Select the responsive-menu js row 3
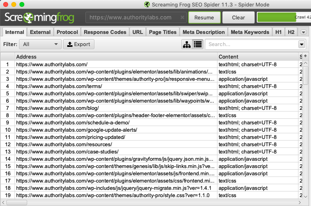 [x=151, y=79]
